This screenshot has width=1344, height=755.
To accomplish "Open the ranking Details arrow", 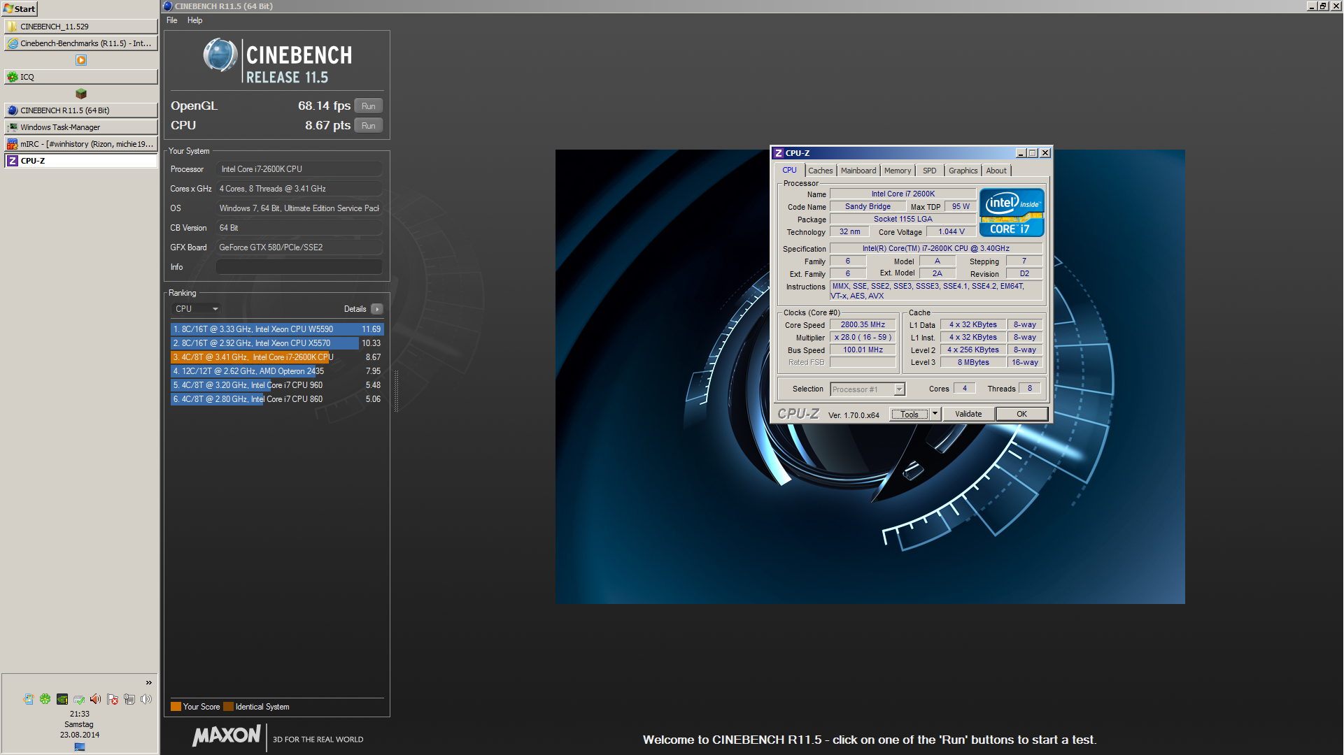I will pyautogui.click(x=377, y=309).
